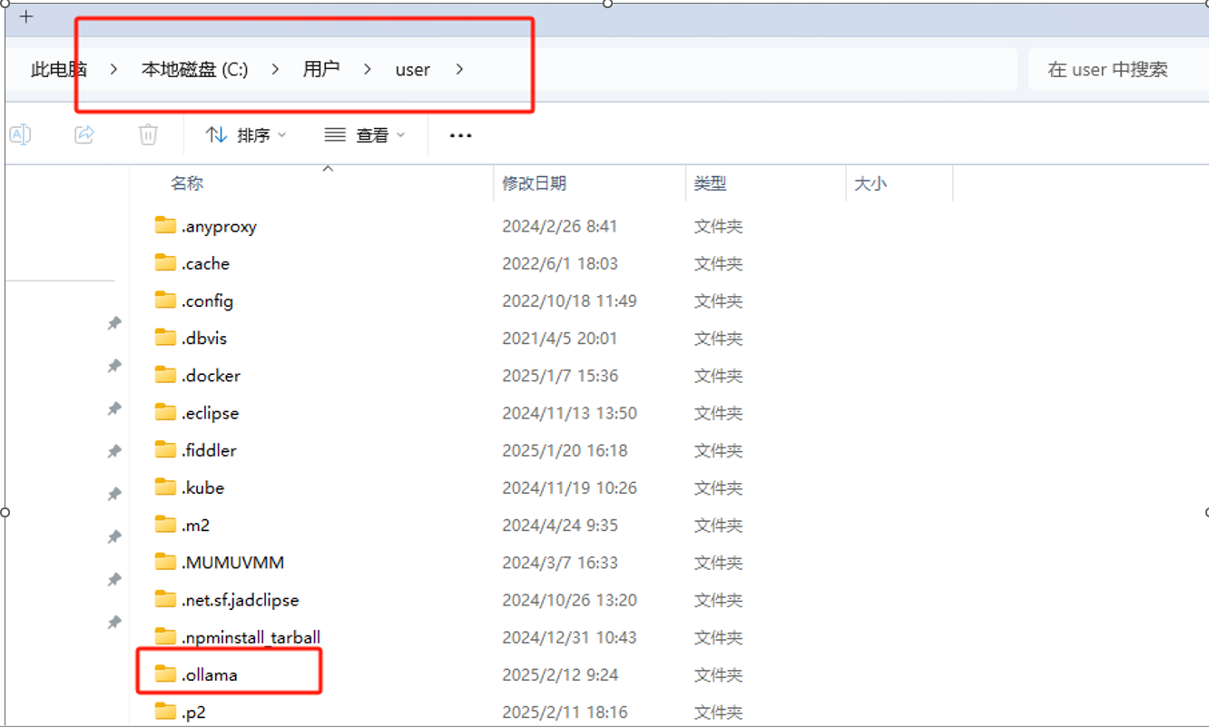Click the rename icon in the toolbar

pyautogui.click(x=20, y=134)
